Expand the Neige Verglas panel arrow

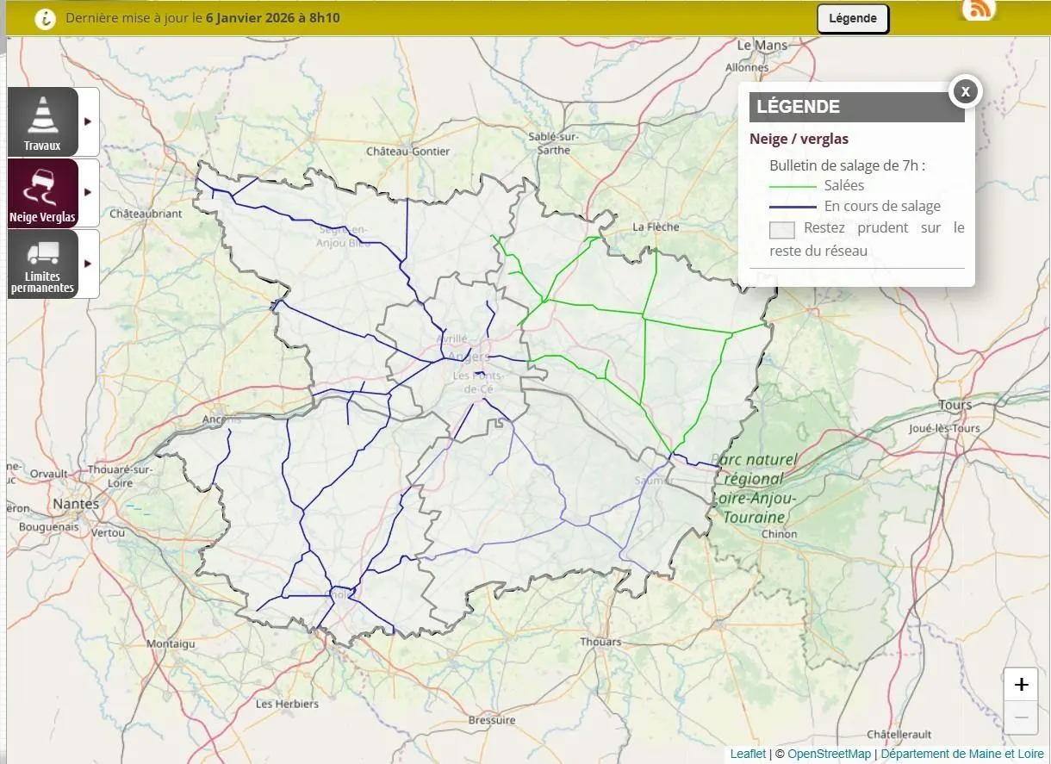pyautogui.click(x=88, y=193)
